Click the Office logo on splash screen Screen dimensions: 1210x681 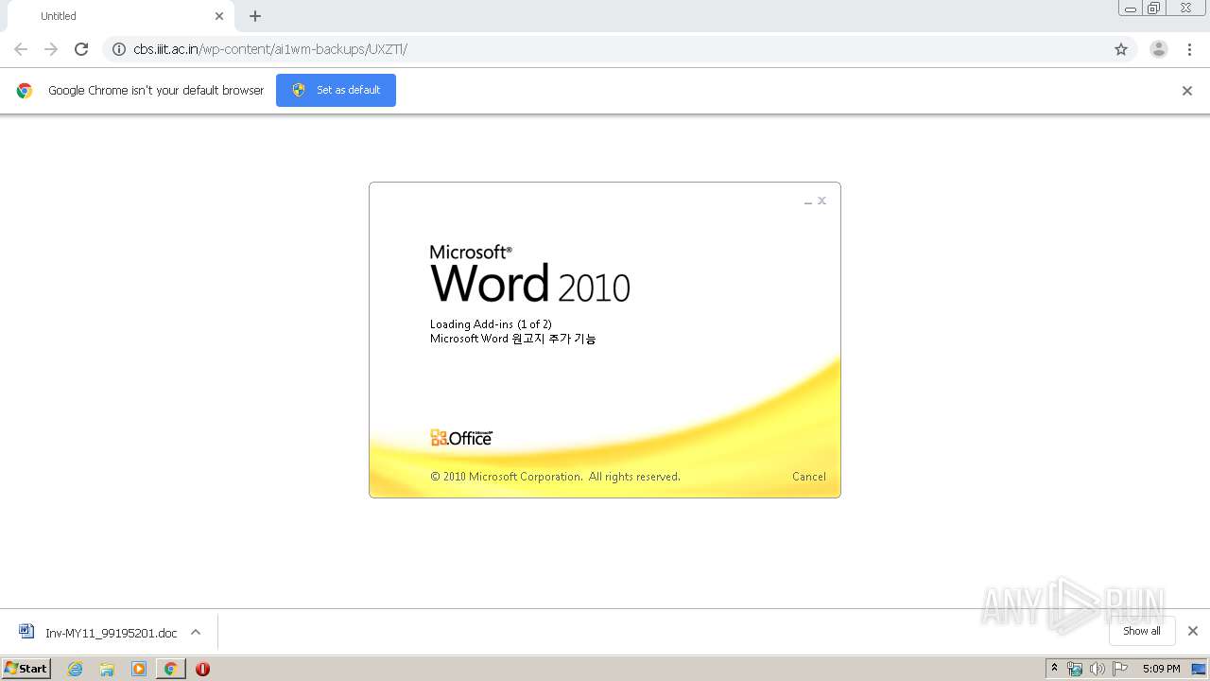(461, 438)
